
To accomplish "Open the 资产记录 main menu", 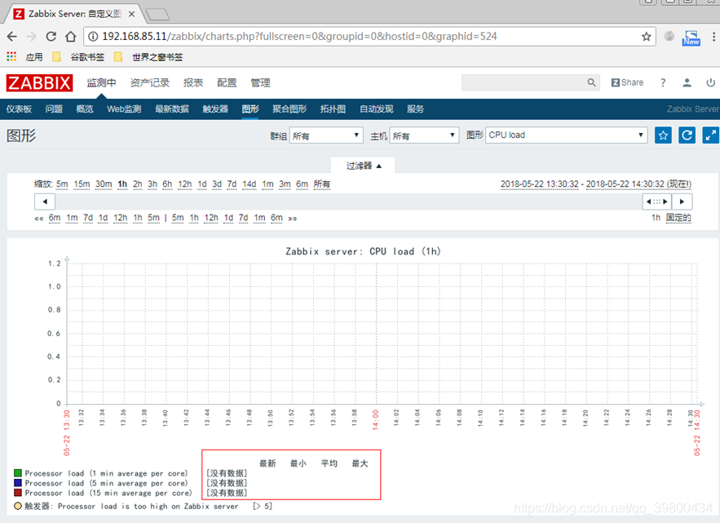I will click(150, 82).
